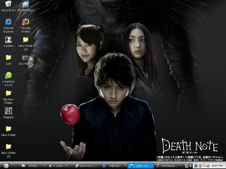Expand the Windo... taskbar group arrow
This screenshot has width=226, height=169.
pos(45,166)
